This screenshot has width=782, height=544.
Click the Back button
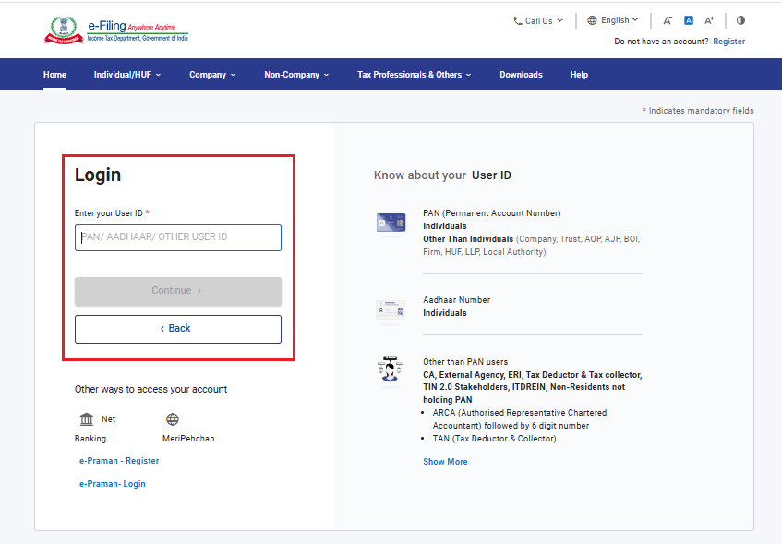[178, 329]
